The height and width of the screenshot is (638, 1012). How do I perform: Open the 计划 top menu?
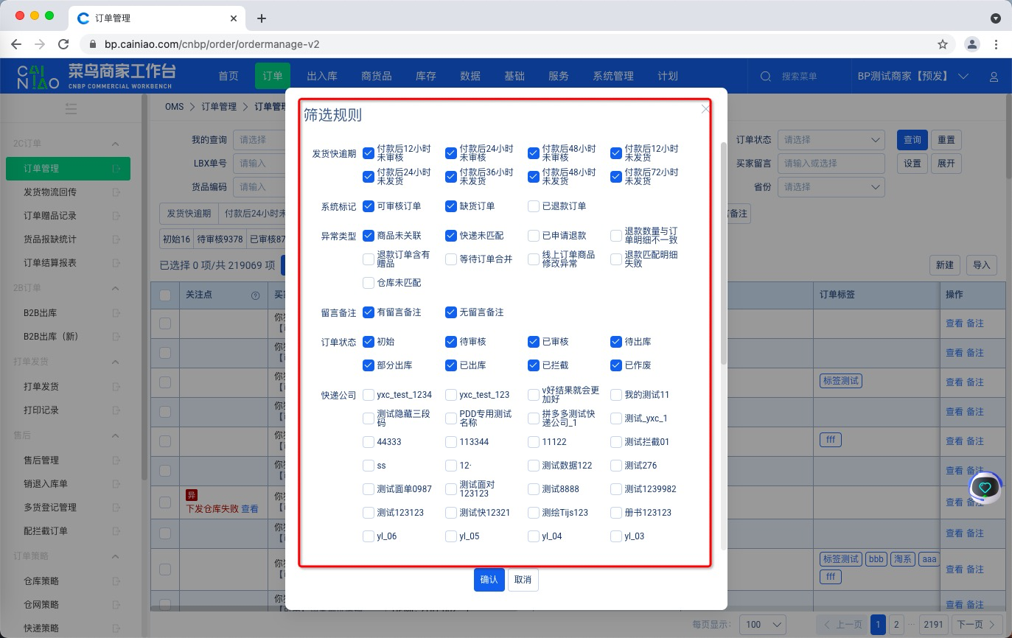coord(668,76)
